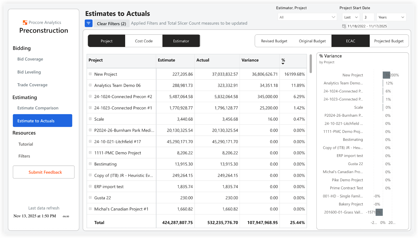Switch to the Cost Code tab

(x=143, y=41)
